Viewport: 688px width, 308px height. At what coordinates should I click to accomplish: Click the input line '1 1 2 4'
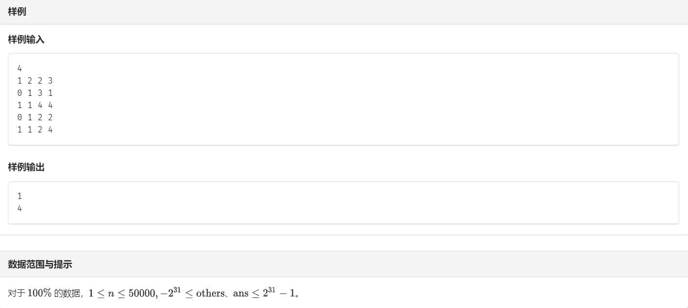pos(35,130)
